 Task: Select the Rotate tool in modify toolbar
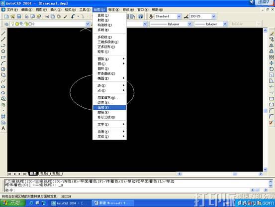272,69
